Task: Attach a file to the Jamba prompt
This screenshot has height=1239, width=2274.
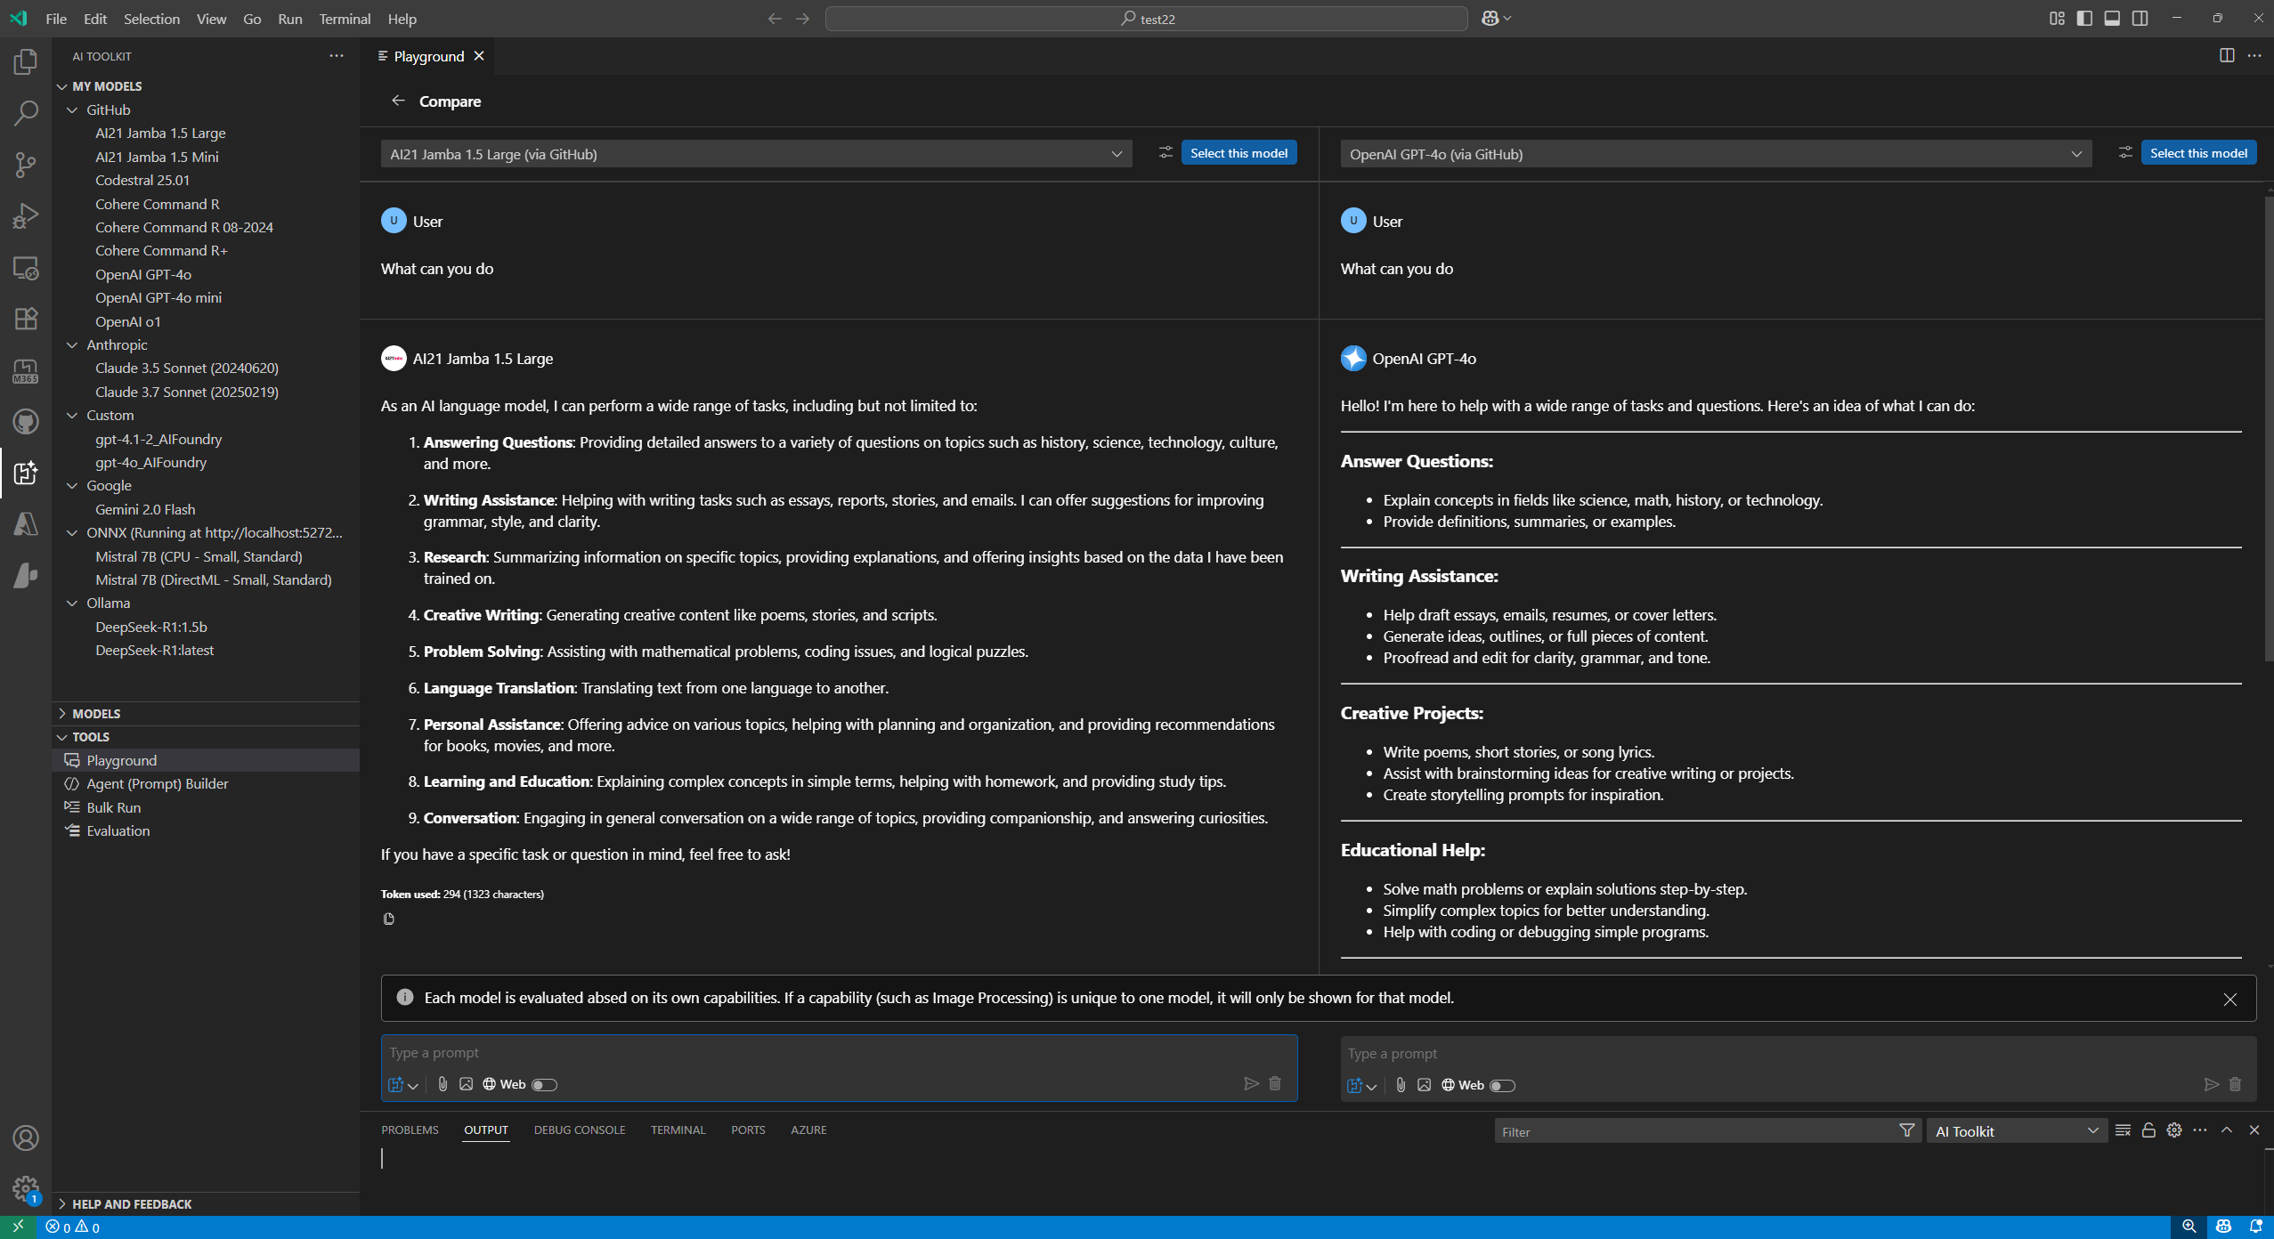Action: tap(443, 1084)
